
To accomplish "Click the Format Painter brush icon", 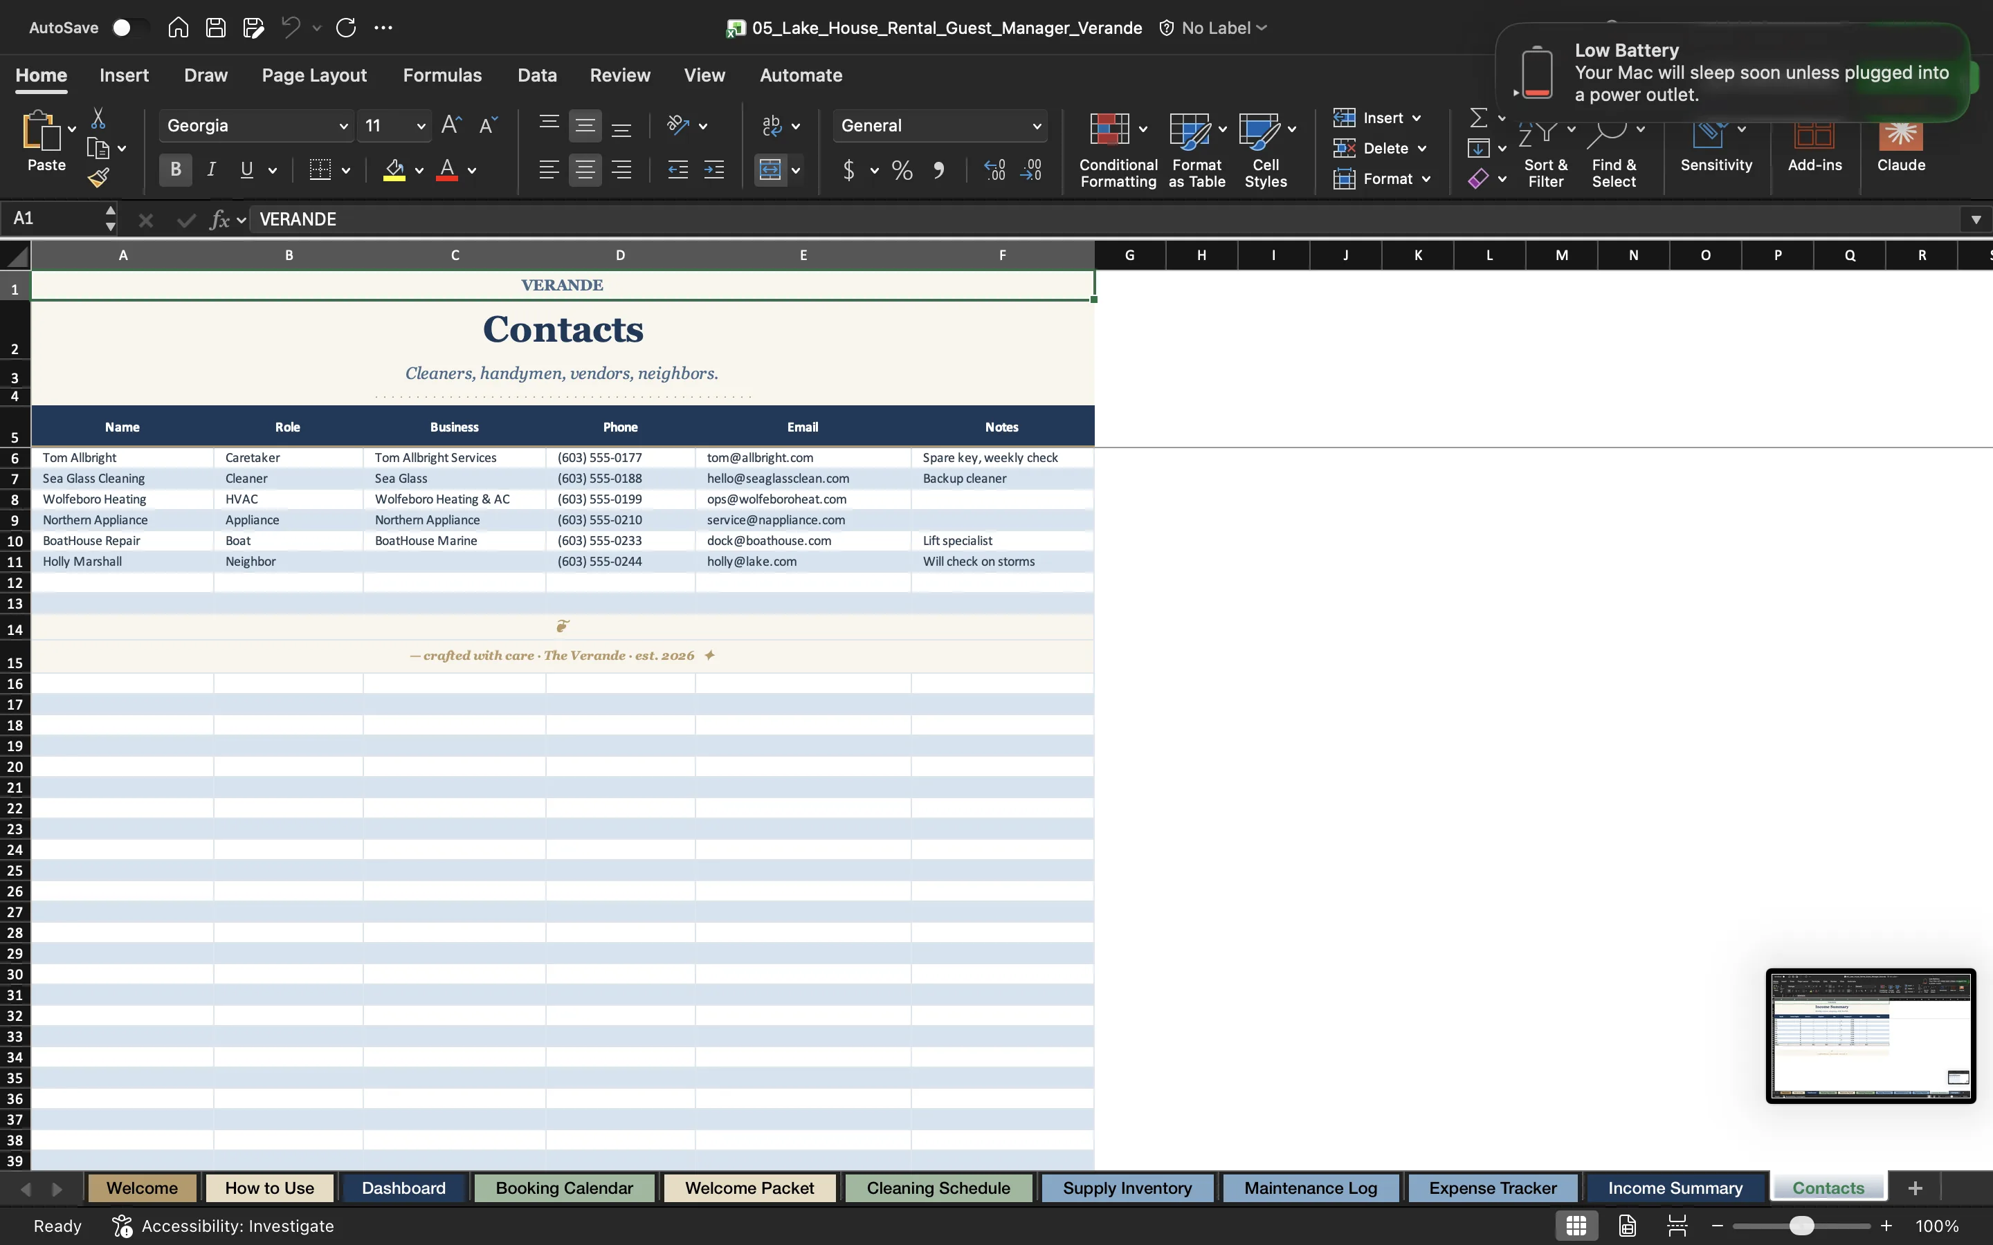I will point(99,178).
